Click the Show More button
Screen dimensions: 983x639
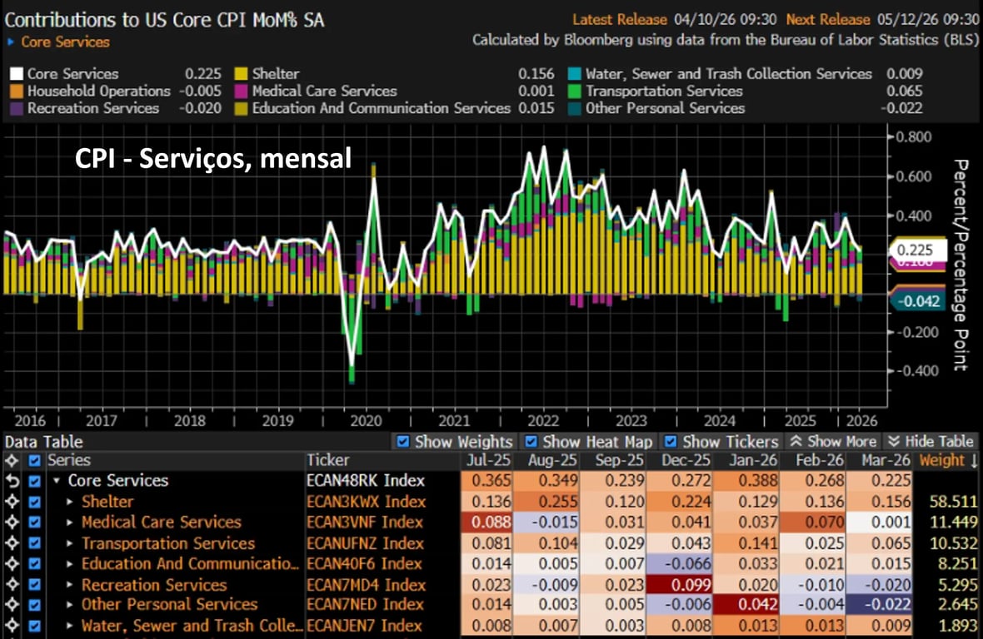coord(833,442)
